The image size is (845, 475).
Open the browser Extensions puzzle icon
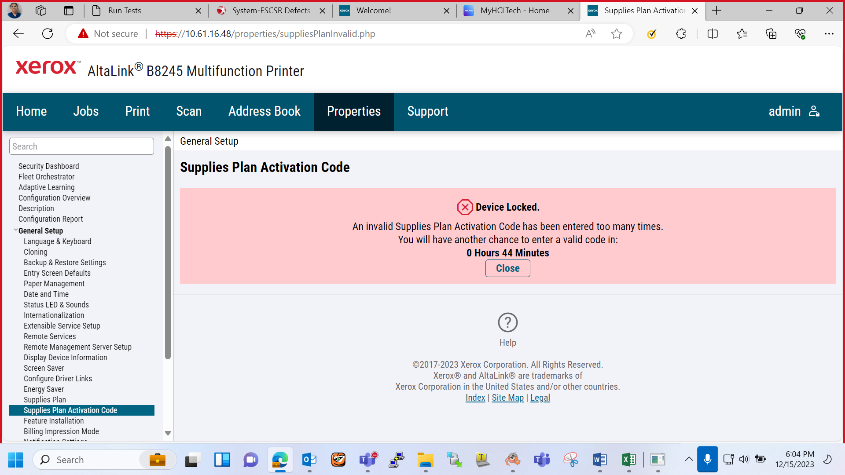681,34
